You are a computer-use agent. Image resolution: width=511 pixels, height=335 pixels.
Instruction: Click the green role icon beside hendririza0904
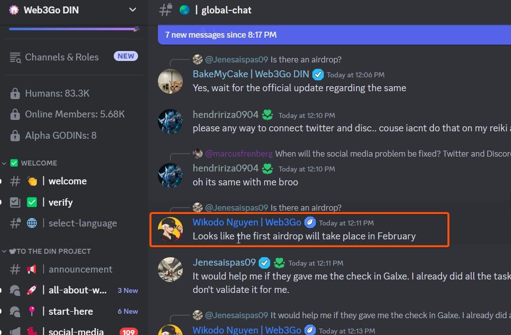(x=268, y=114)
